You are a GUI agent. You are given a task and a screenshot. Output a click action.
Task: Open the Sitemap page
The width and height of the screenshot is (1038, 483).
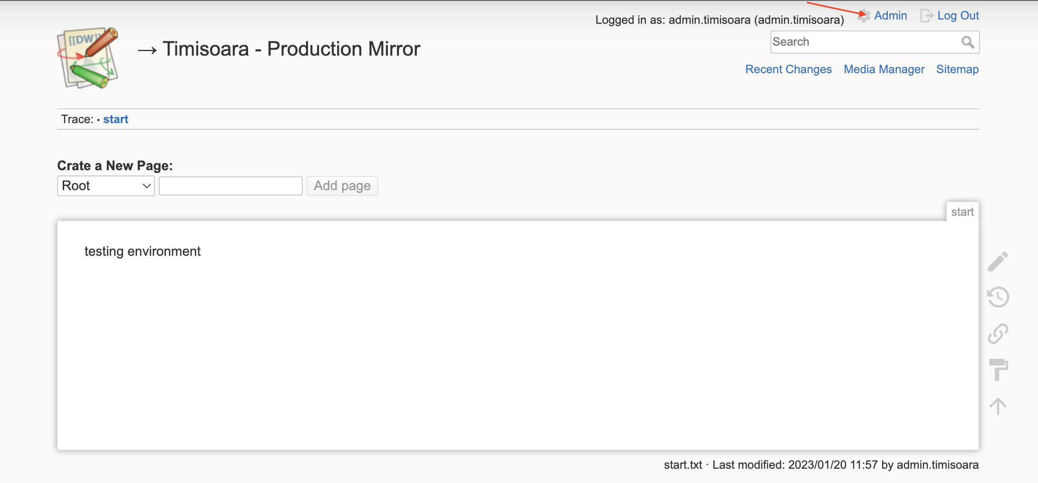(x=957, y=69)
